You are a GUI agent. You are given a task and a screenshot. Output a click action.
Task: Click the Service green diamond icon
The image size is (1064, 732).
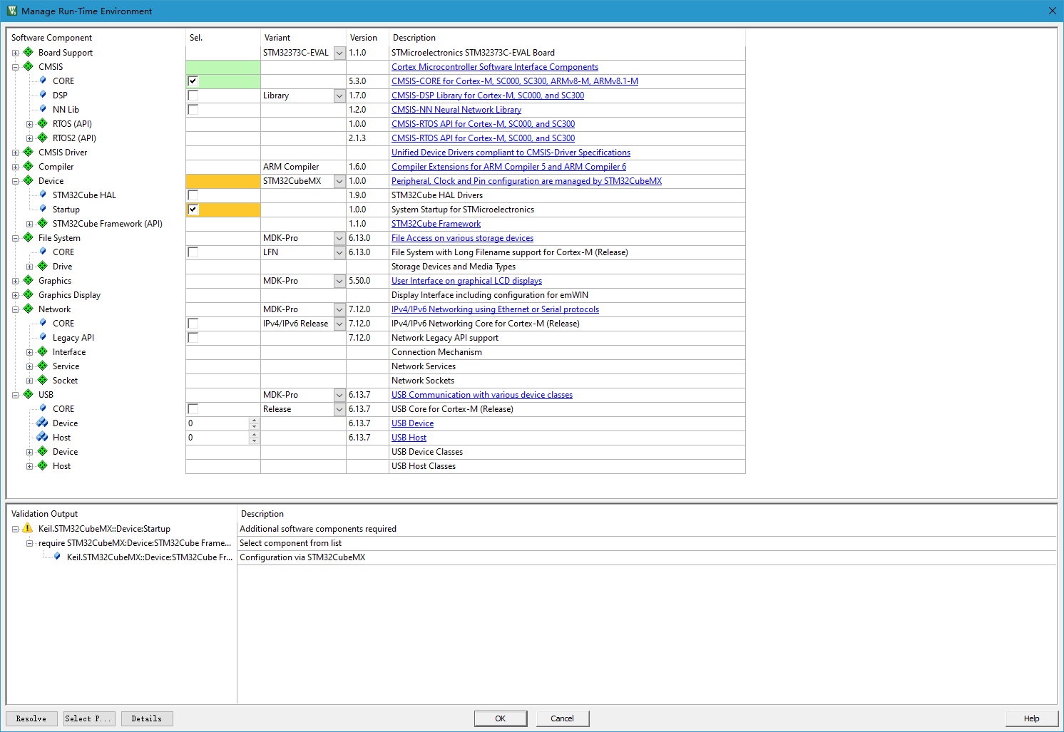coord(43,366)
